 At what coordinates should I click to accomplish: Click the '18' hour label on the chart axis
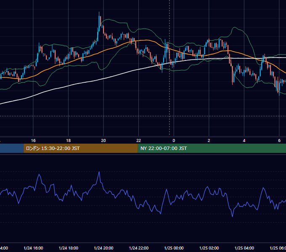(68, 141)
